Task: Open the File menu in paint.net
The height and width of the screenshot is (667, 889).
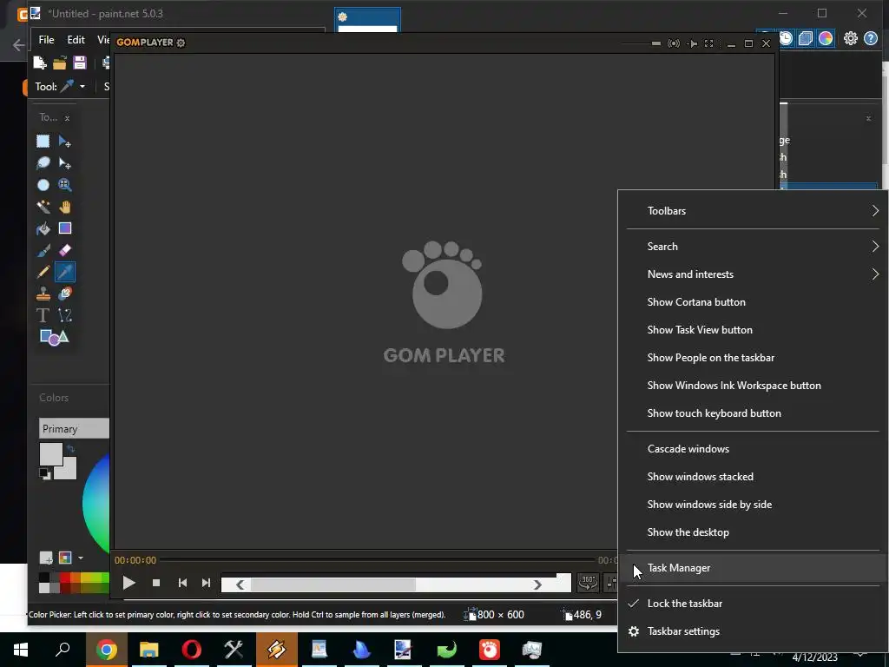Action: [x=47, y=40]
